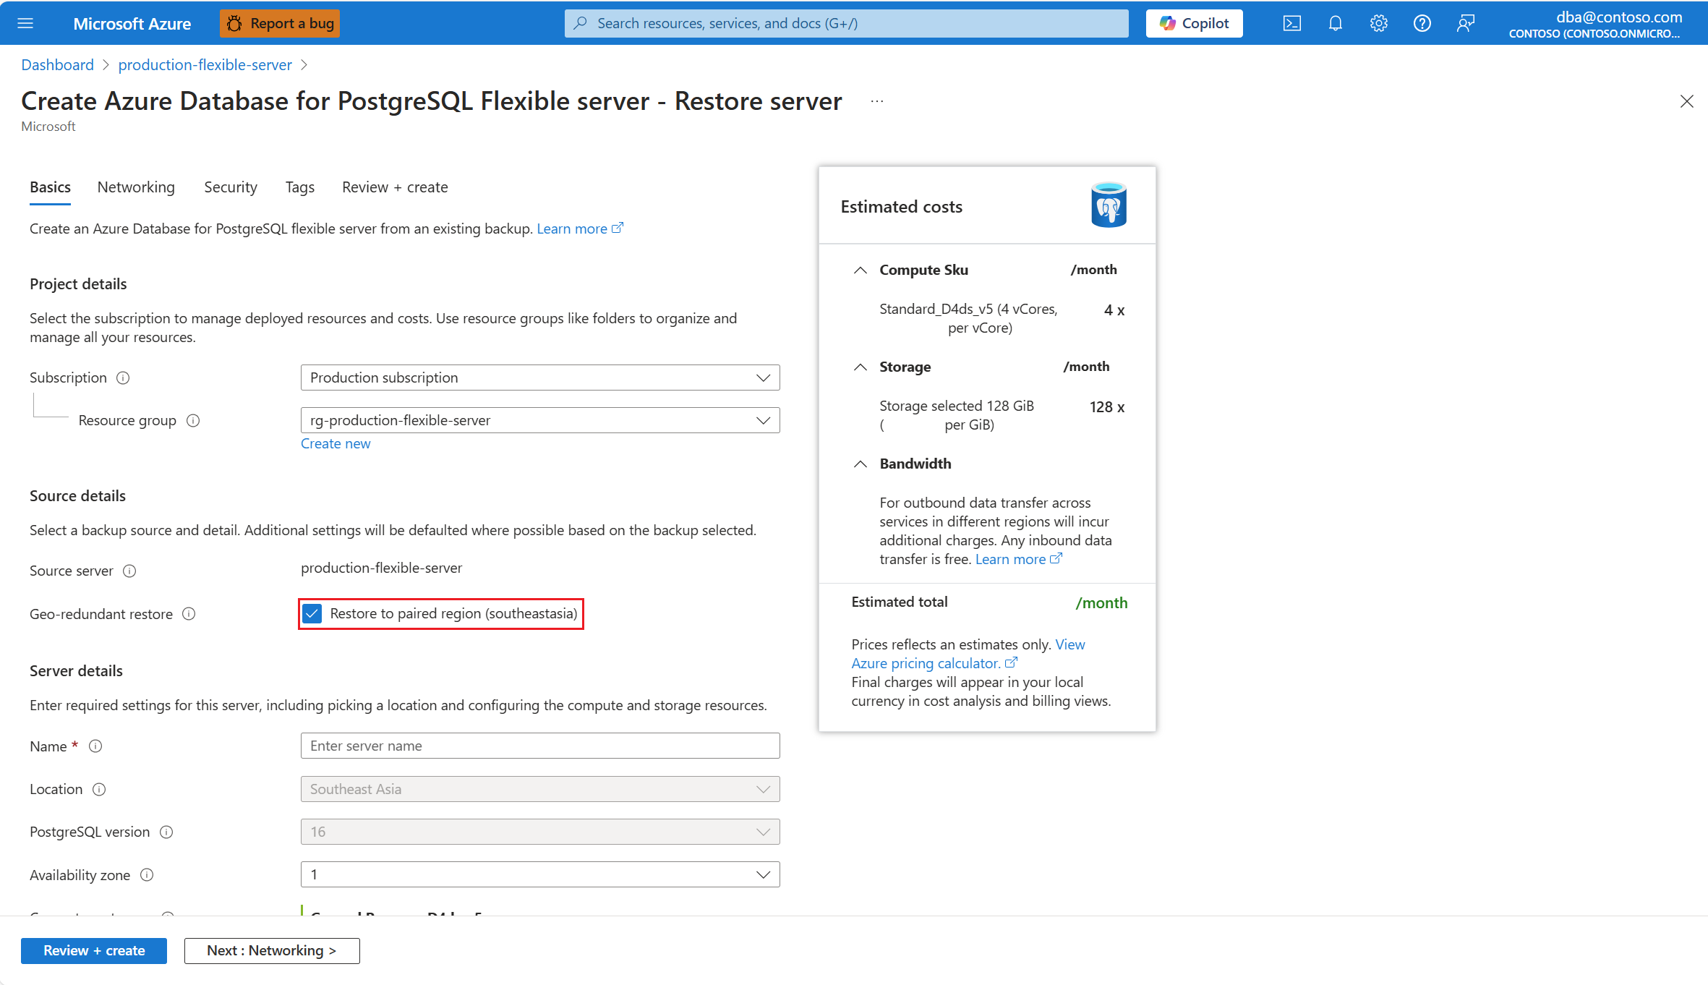Switch to the Networking tab
Viewport: 1708px width, 985px height.
136,187
